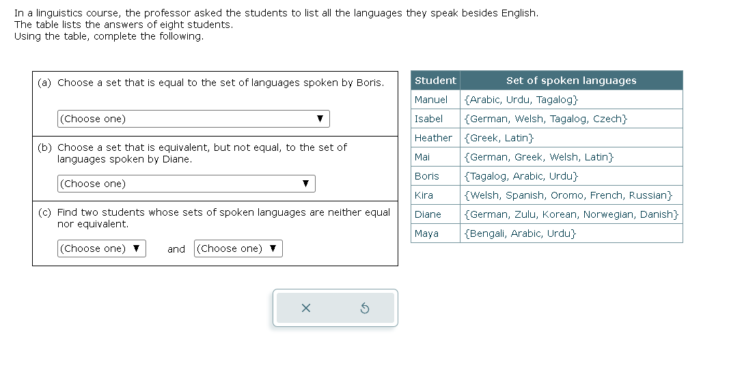Open the first student dropdown in part (c)

(102, 248)
